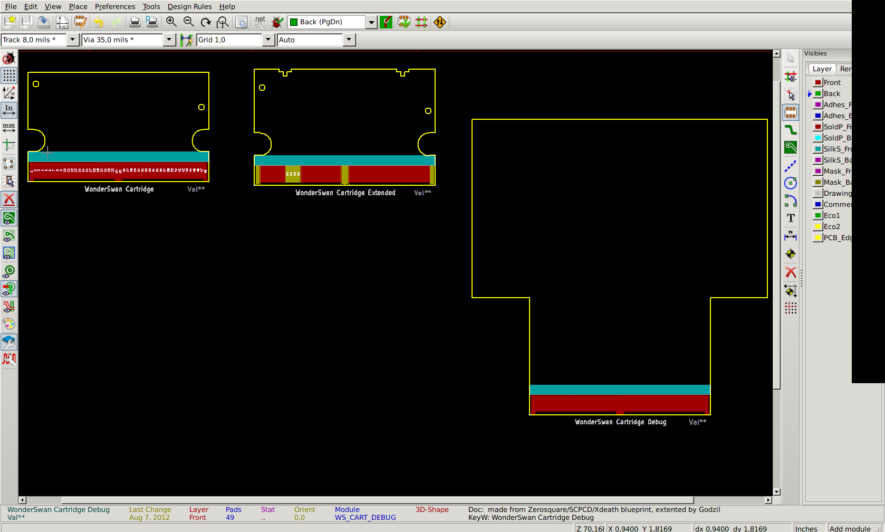
Task: Click the horizontal scrollbar below the canvas
Action: (x=377, y=500)
